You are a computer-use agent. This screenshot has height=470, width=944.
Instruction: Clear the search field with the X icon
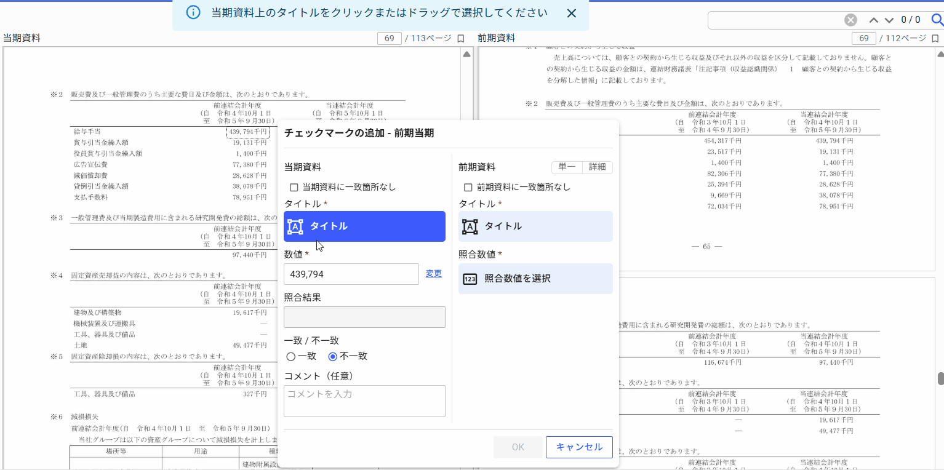pos(850,20)
